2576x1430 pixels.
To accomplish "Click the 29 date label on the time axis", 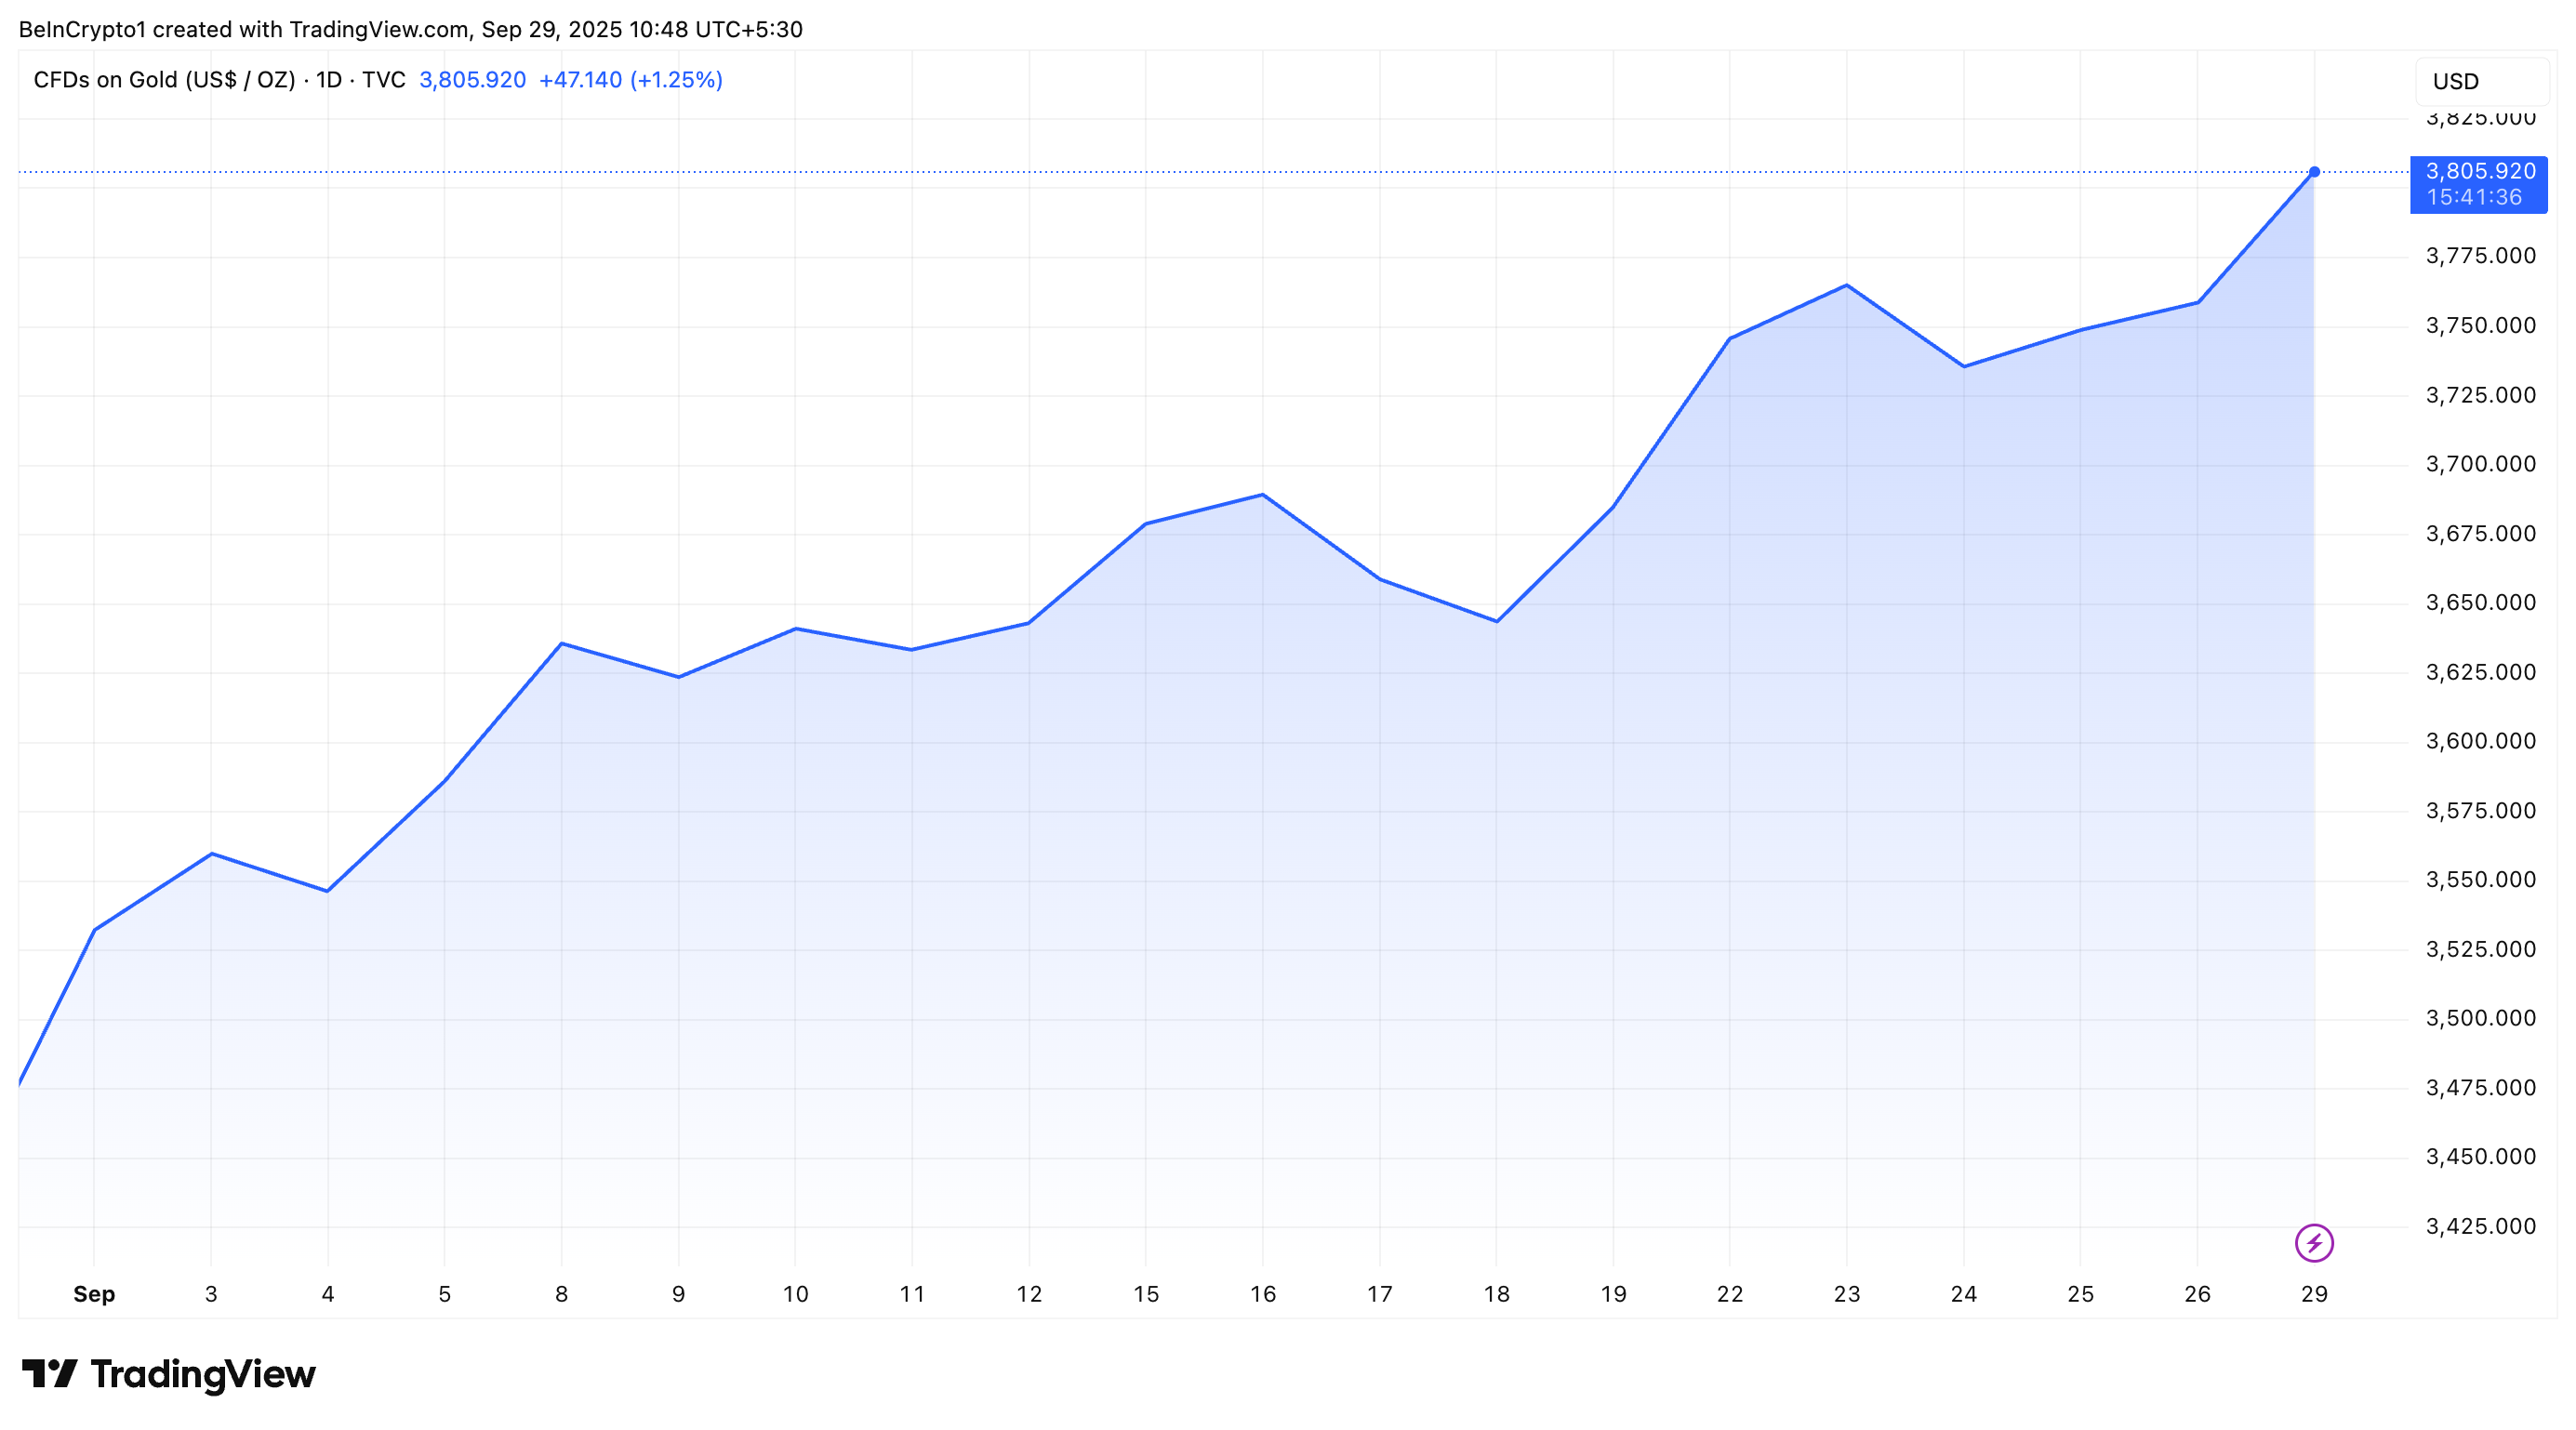I will click(x=2314, y=1293).
